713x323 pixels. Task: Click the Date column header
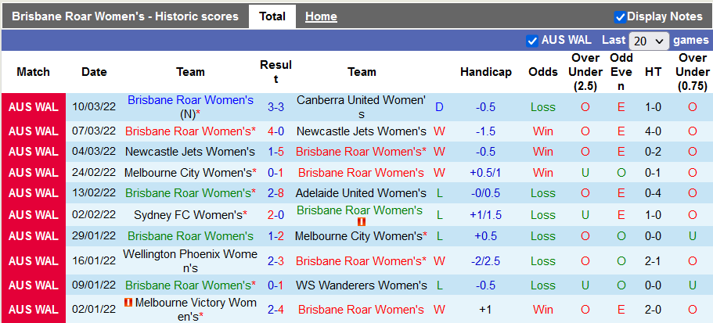coord(94,72)
